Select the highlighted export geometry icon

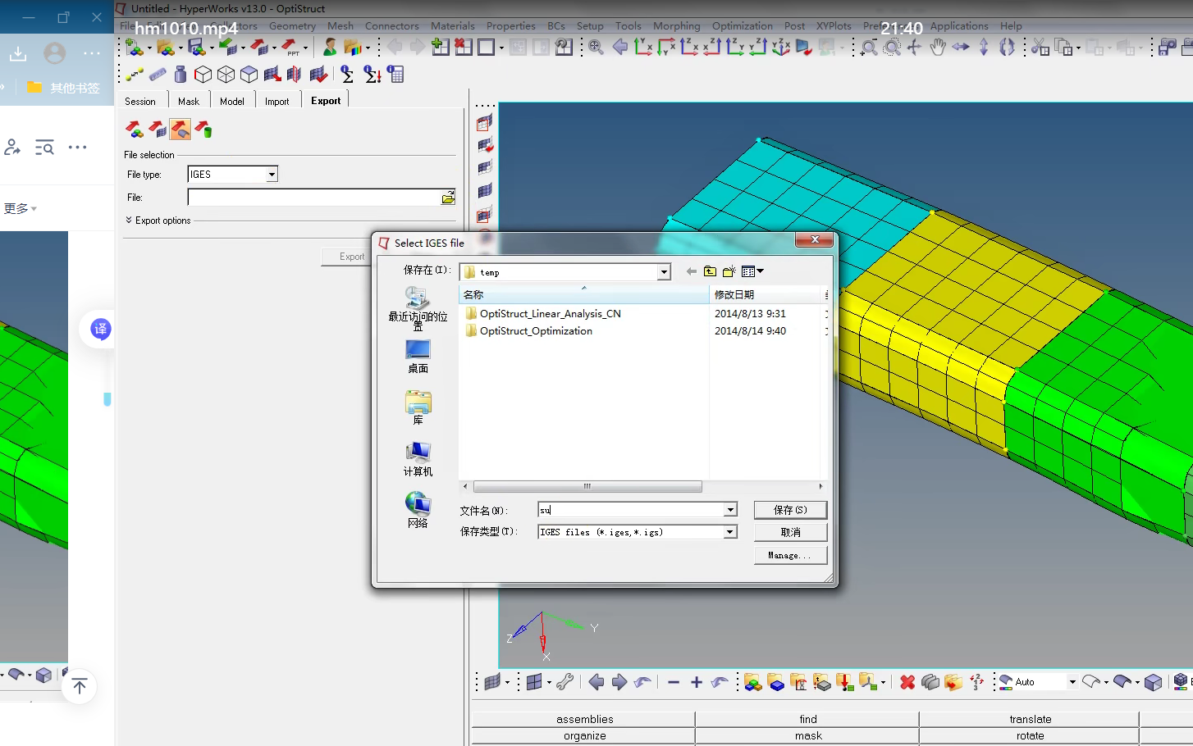(x=180, y=129)
